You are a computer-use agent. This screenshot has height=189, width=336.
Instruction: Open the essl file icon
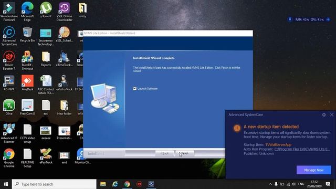(46, 108)
